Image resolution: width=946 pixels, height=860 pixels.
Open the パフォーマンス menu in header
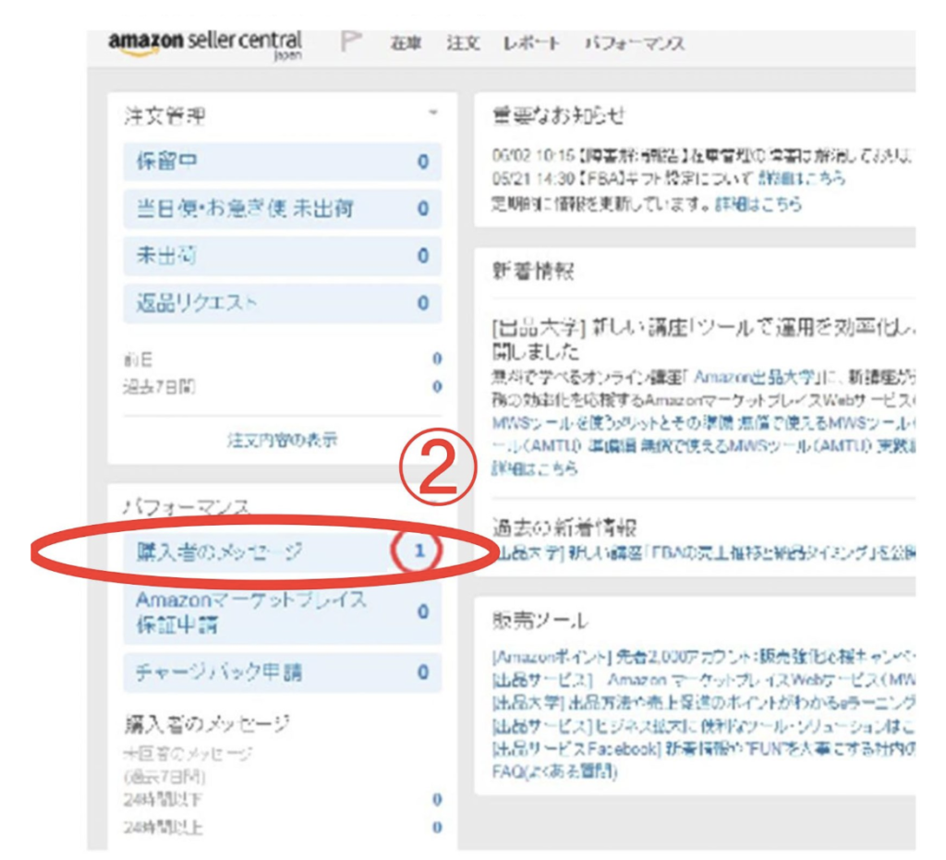[634, 43]
